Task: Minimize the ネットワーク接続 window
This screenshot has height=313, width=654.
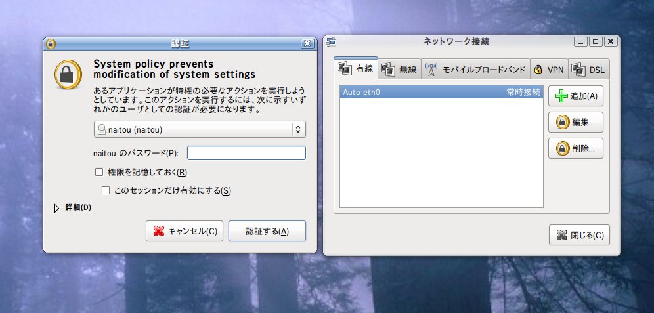Action: click(580, 42)
